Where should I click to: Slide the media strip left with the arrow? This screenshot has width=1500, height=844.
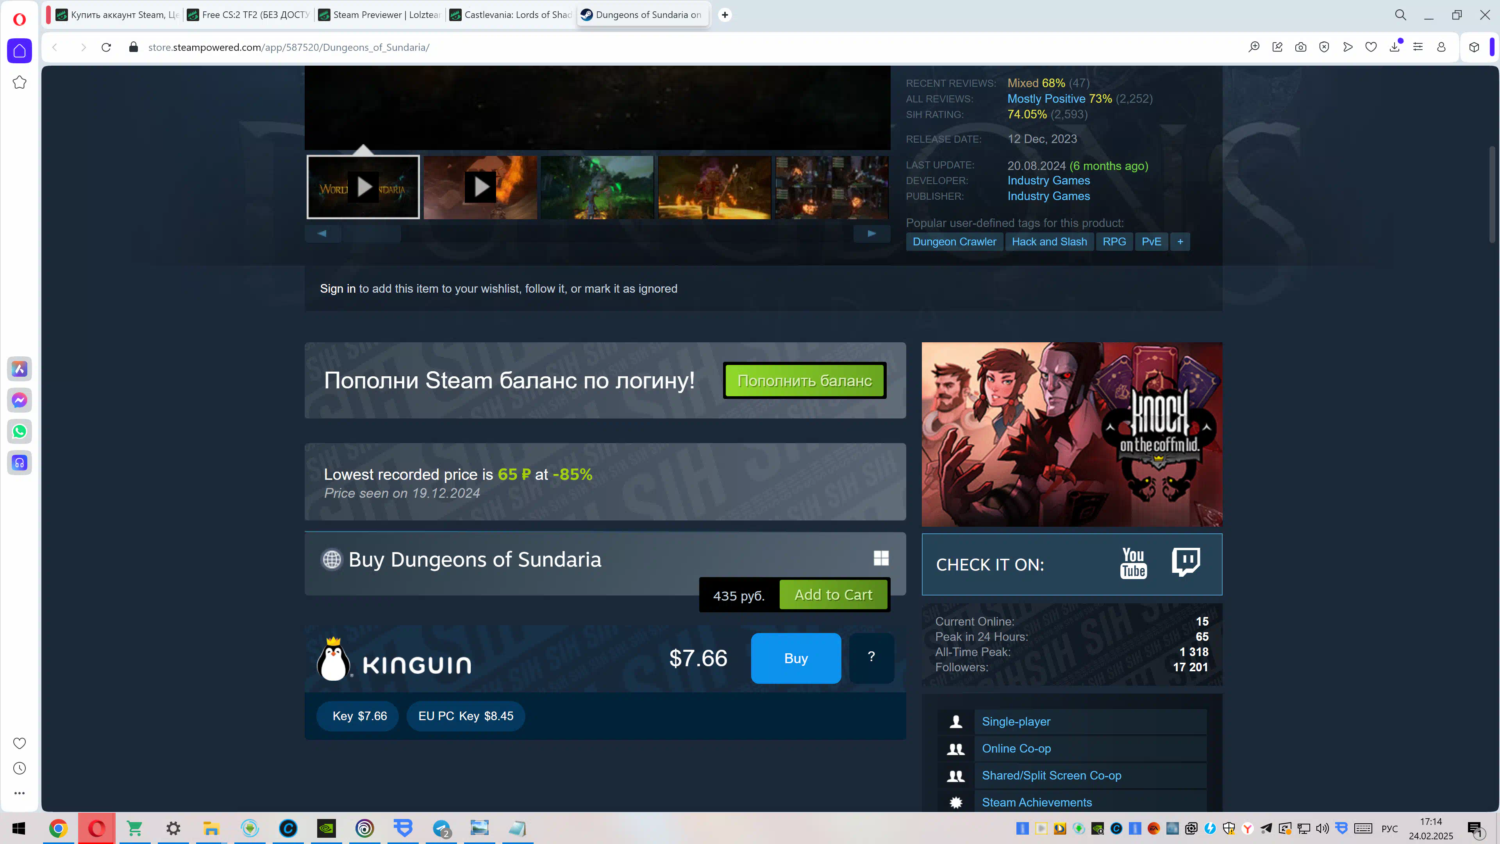323,234
